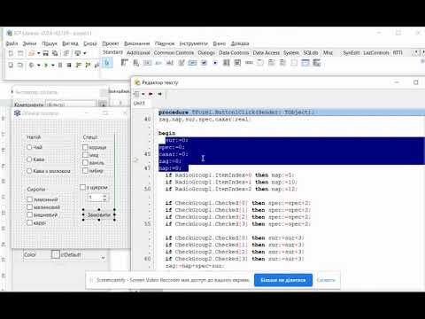Open the Інструменти menu

coord(194,43)
